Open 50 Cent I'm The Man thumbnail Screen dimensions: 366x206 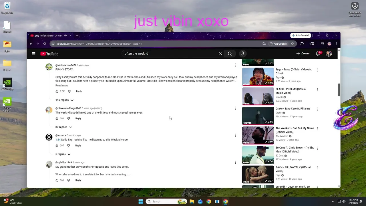[258, 155]
